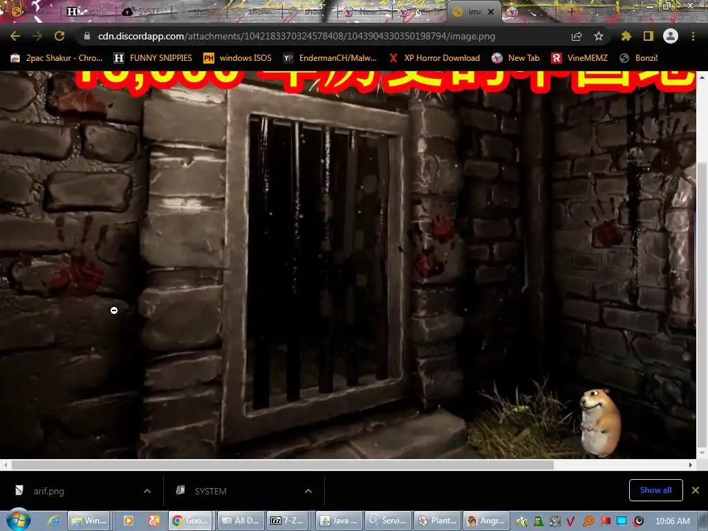Launch Internet Explorer from taskbar
This screenshot has width=708, height=531.
coord(53,521)
